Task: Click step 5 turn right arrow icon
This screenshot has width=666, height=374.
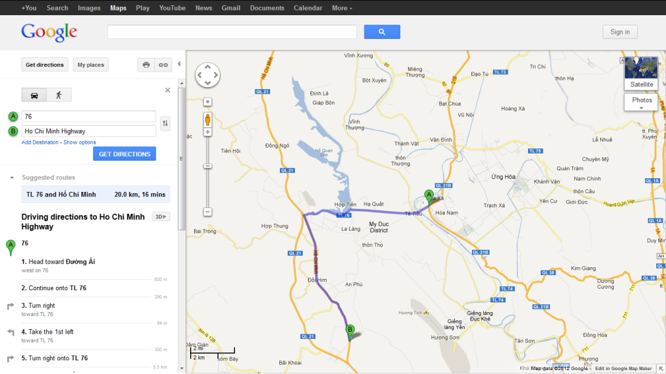Action: [10, 359]
